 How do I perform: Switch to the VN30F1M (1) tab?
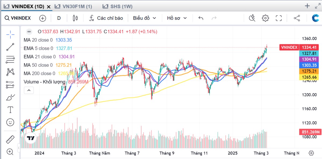coord(73,6)
